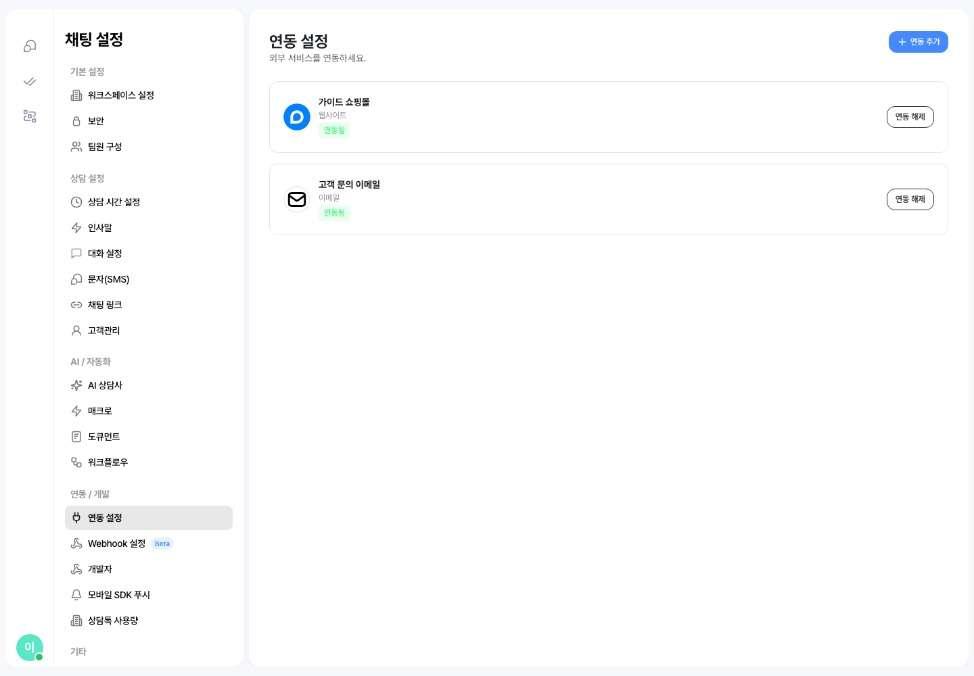Open 워크스페이스 설정 menu item
974x676 pixels.
point(149,95)
